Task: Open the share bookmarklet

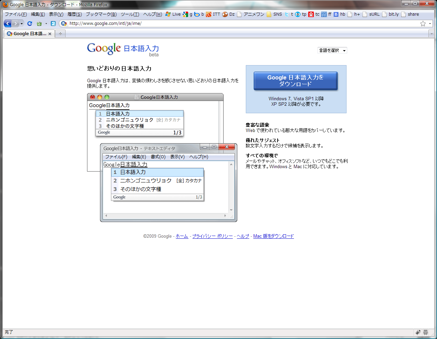Action: [x=410, y=14]
